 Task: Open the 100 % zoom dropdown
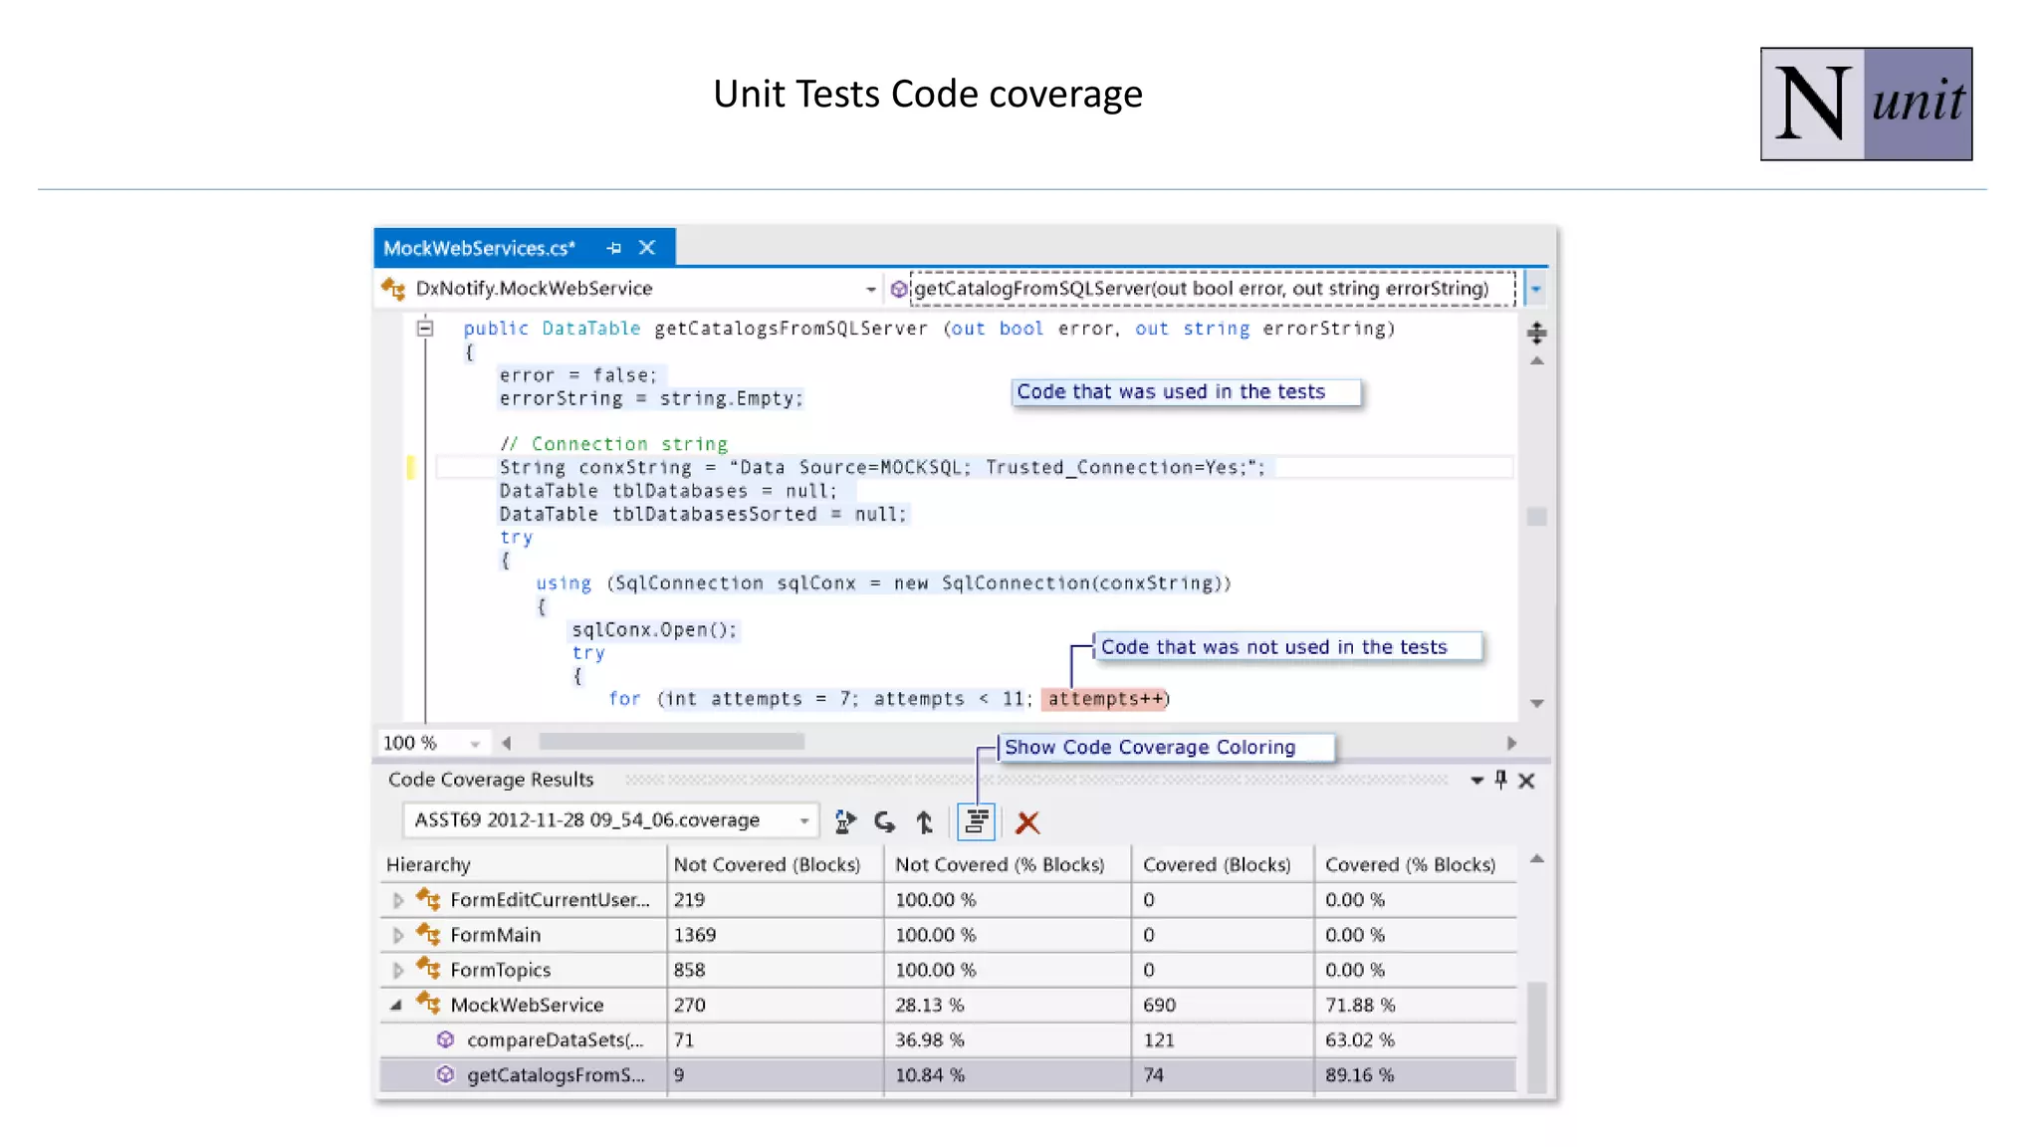475,744
